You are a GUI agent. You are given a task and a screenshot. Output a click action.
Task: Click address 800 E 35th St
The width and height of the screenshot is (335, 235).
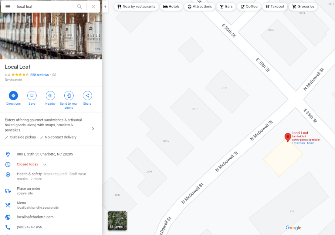tap(45, 154)
